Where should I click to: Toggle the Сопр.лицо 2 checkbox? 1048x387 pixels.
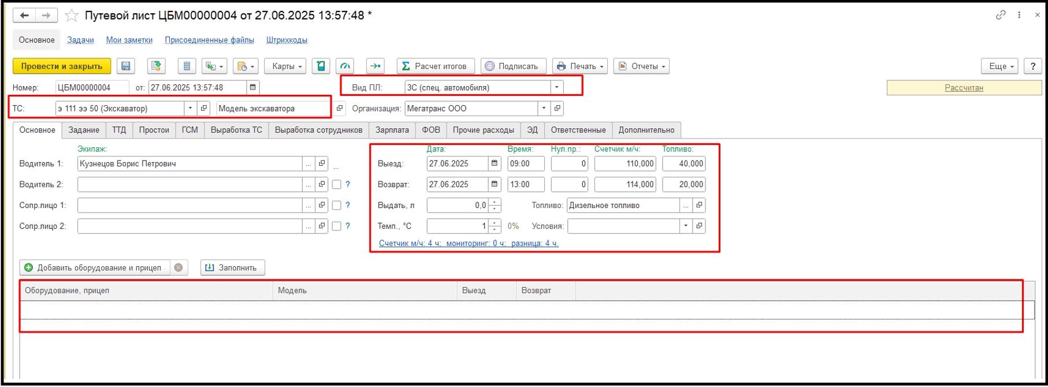tap(337, 226)
